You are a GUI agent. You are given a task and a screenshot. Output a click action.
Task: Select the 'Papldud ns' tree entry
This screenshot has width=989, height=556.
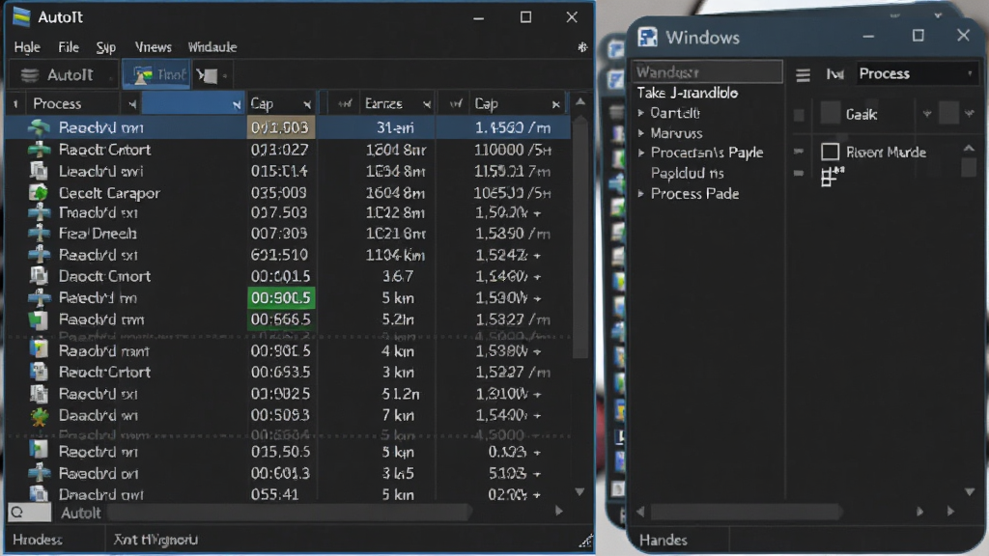688,173
